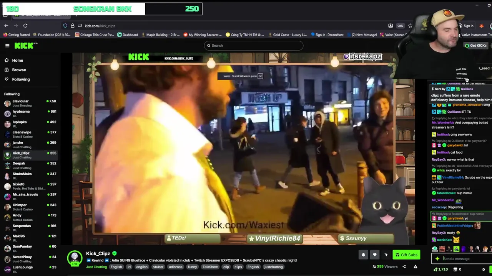Open the chat shop store icon
This screenshot has height=276, width=492.
456,269
